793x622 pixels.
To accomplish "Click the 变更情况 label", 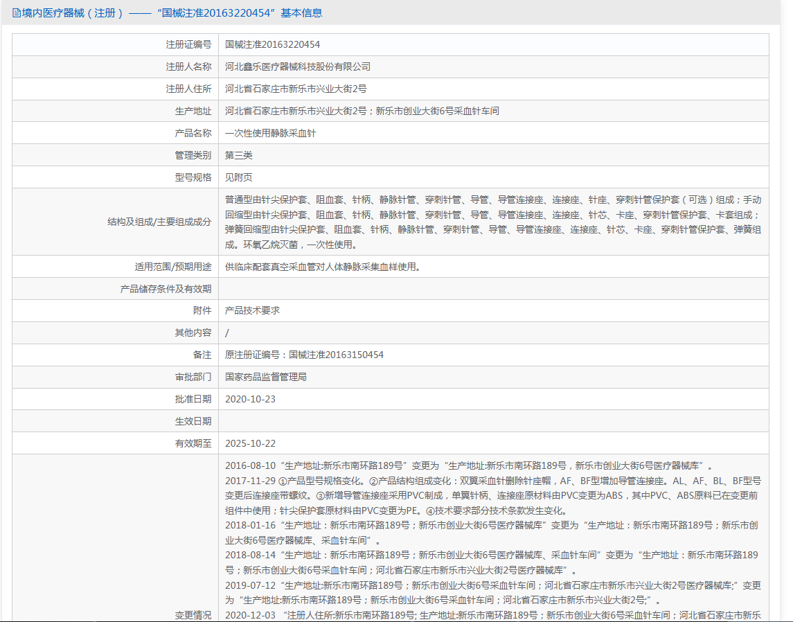I will (193, 616).
